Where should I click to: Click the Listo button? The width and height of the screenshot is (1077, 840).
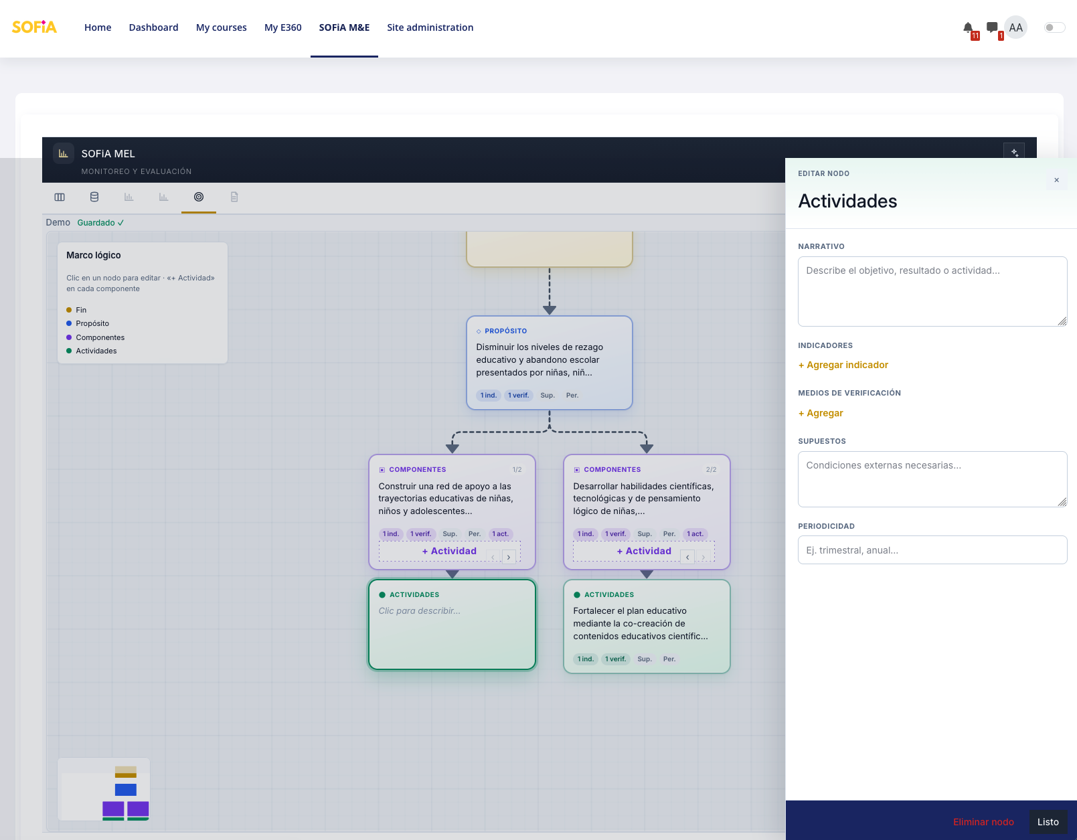[1048, 822]
